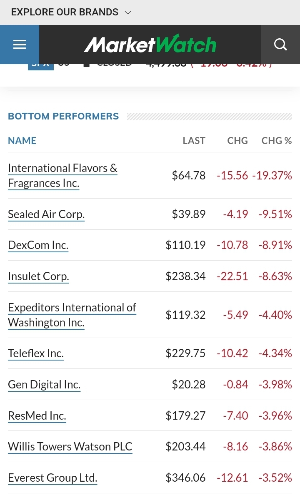Open the hamburger navigation menu
Viewport: 300px width, 500px height.
coord(20,45)
